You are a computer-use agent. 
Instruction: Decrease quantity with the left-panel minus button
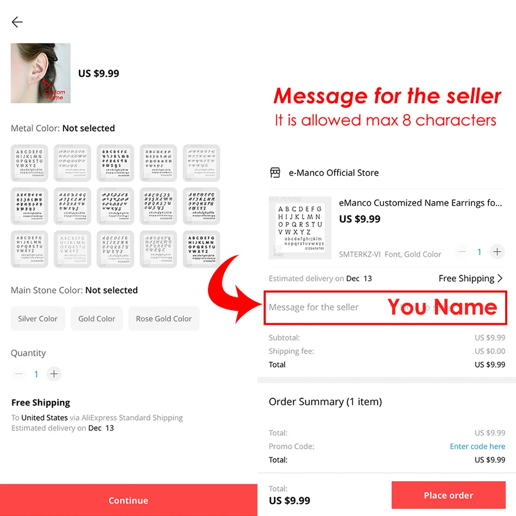[19, 374]
